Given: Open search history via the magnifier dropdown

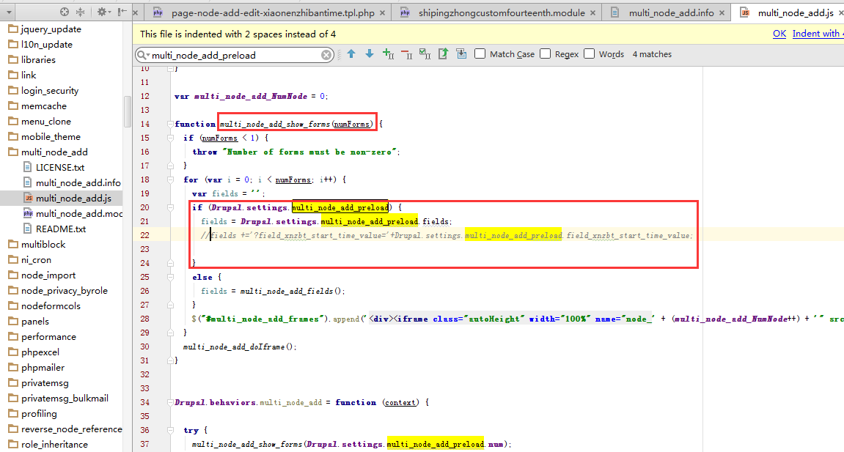Looking at the screenshot, I should 143,55.
